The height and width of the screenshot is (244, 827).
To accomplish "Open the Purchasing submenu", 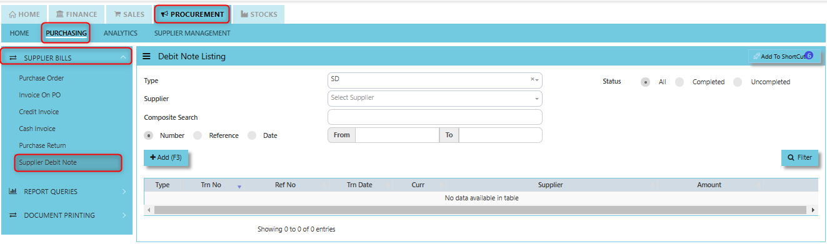I will (x=66, y=33).
